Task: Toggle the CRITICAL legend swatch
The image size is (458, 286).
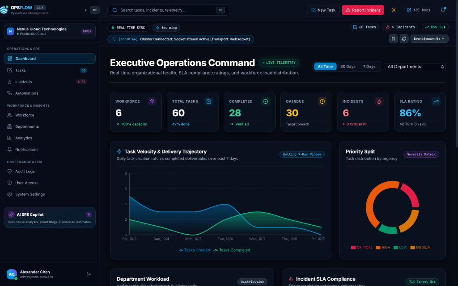Action: coord(353,248)
